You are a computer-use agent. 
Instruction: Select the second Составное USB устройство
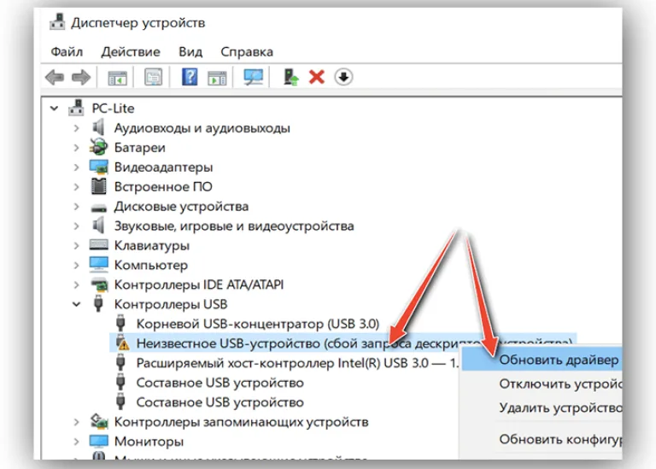point(220,402)
